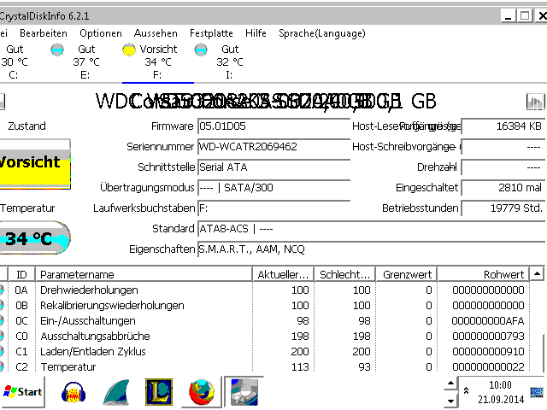The height and width of the screenshot is (410, 547).
Task: Switch to drive E: Gut 37 °C
Action: [85, 62]
